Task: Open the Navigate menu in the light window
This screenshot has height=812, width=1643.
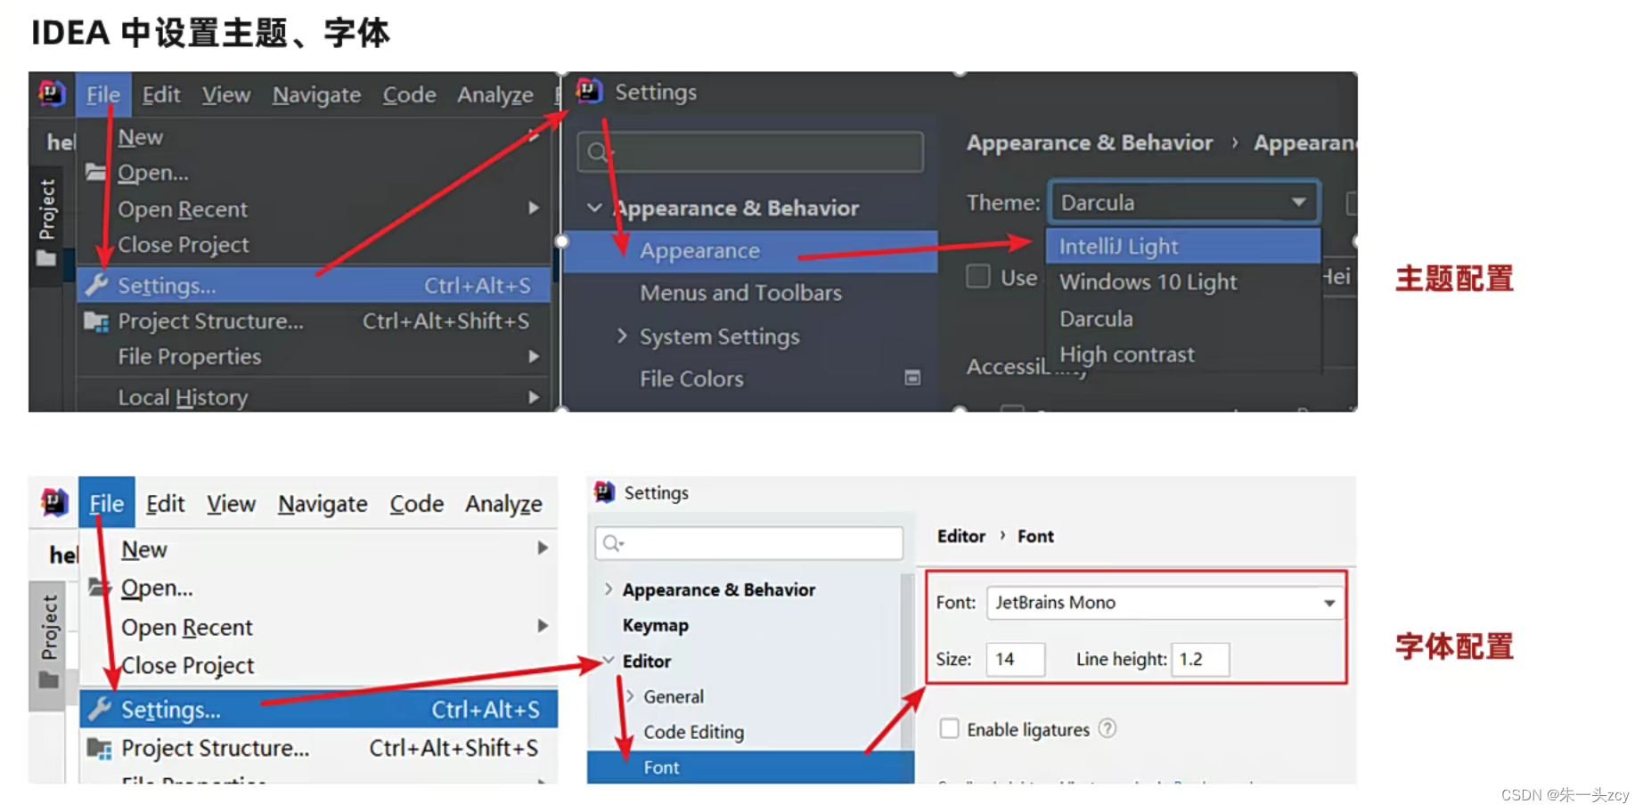Action: click(x=323, y=504)
